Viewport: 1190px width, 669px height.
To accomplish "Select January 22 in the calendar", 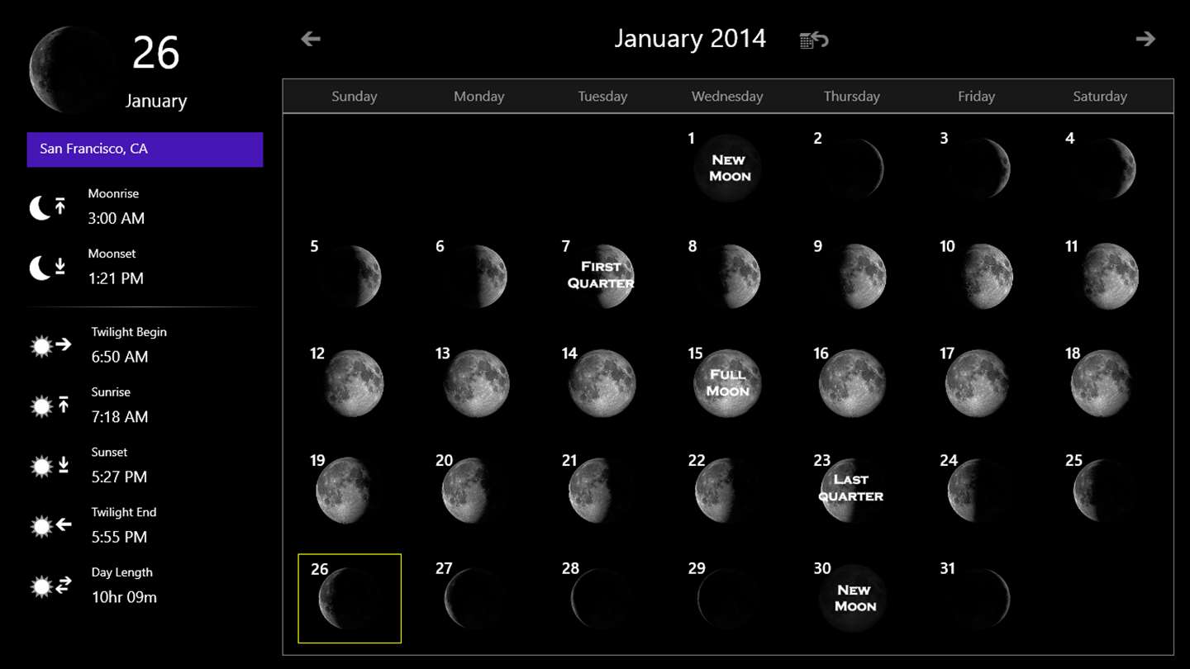I will click(x=727, y=490).
